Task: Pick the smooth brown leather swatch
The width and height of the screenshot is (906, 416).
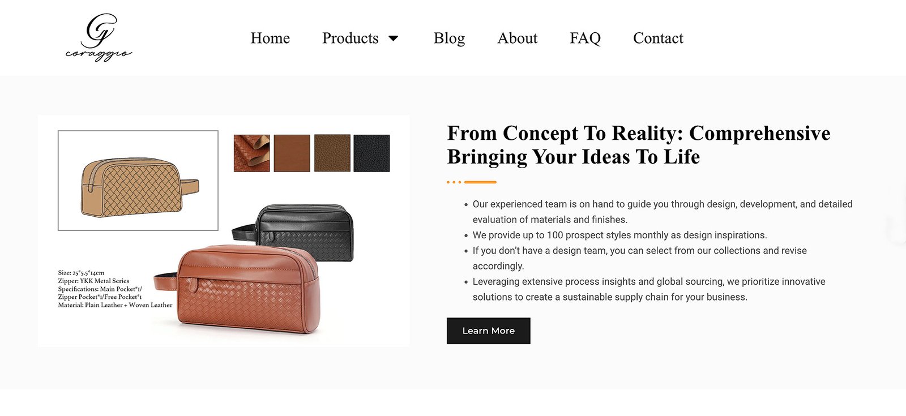Action: 292,153
